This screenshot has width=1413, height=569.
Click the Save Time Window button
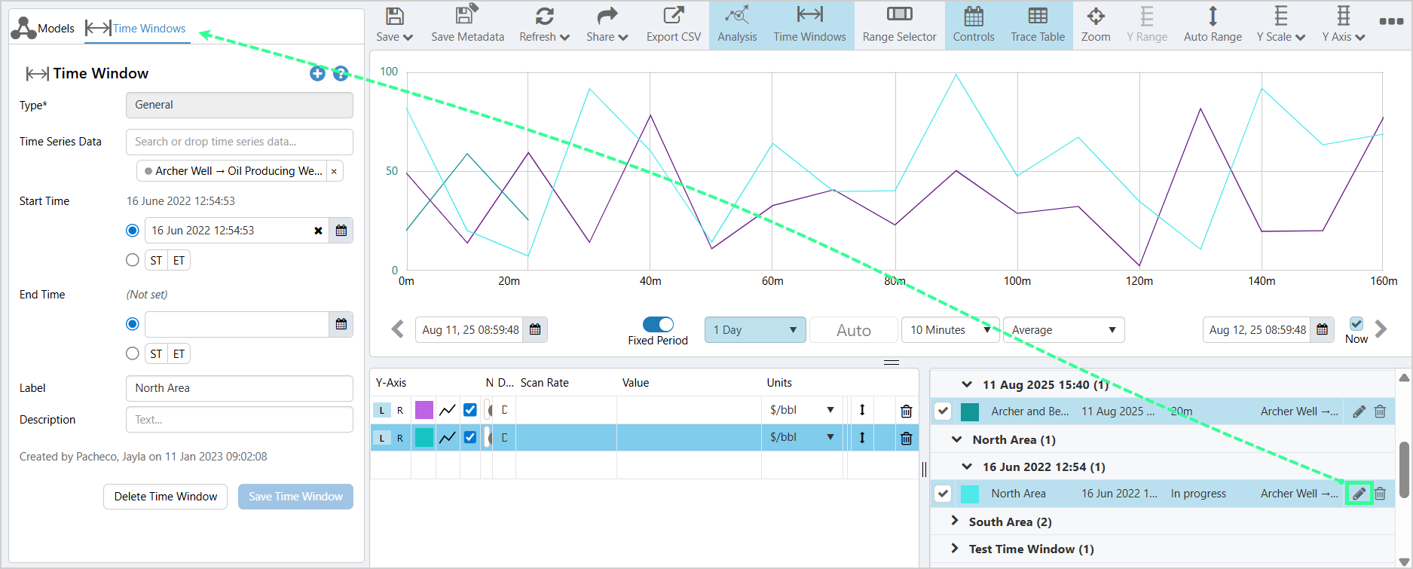295,497
